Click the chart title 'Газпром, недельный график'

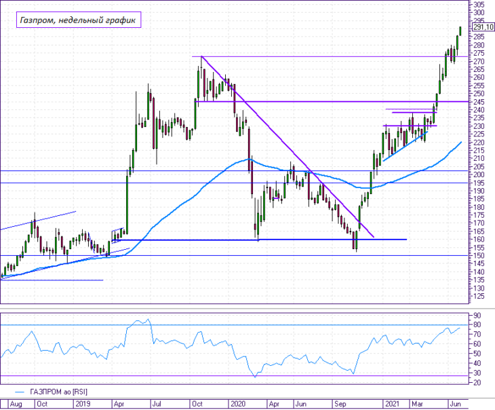tap(78, 20)
